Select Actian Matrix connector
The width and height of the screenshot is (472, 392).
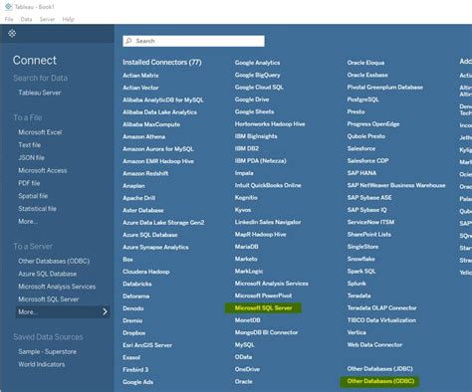click(140, 76)
